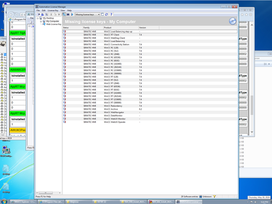Click the volume icon in system tray
Viewport: 272px width, 204px height.
(256, 202)
